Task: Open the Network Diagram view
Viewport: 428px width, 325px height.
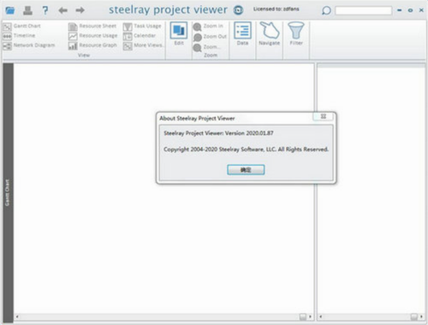Action: pos(29,45)
